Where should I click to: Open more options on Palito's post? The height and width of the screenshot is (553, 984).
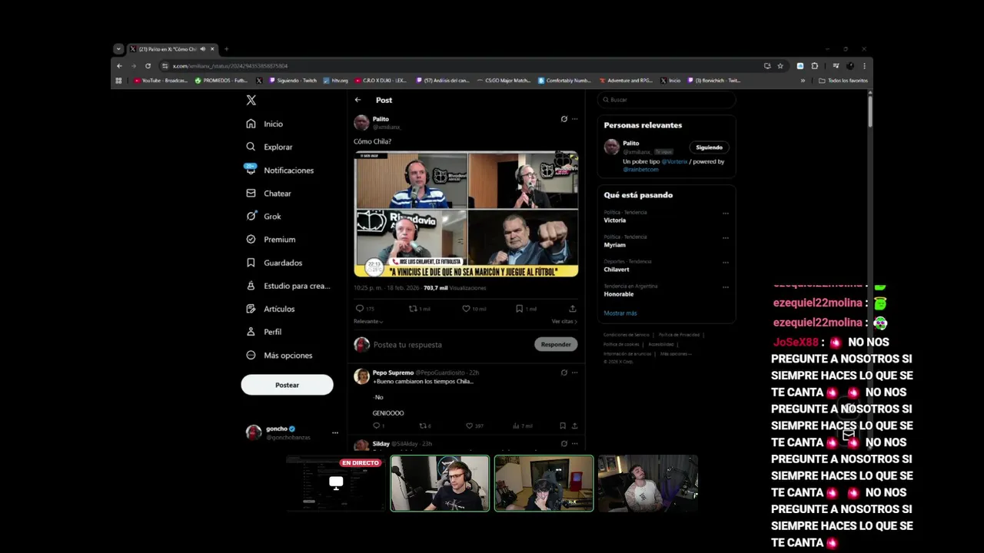pos(574,119)
